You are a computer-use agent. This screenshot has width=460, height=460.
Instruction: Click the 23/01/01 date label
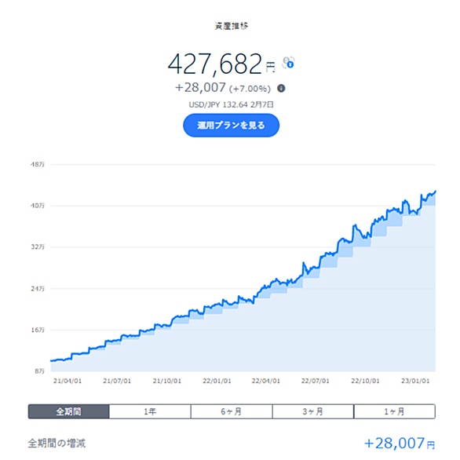tap(415, 381)
